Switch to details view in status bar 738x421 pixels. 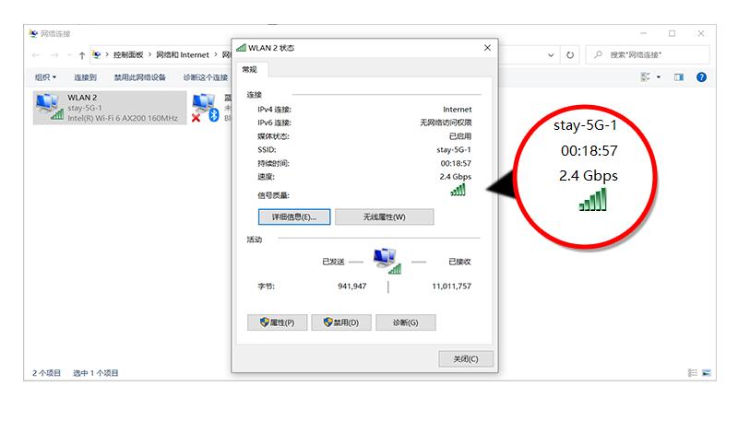tap(693, 372)
